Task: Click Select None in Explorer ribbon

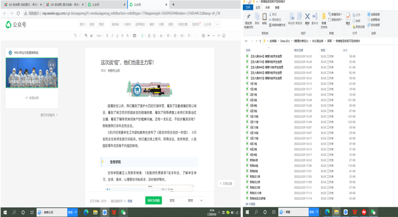Action: 374,20
